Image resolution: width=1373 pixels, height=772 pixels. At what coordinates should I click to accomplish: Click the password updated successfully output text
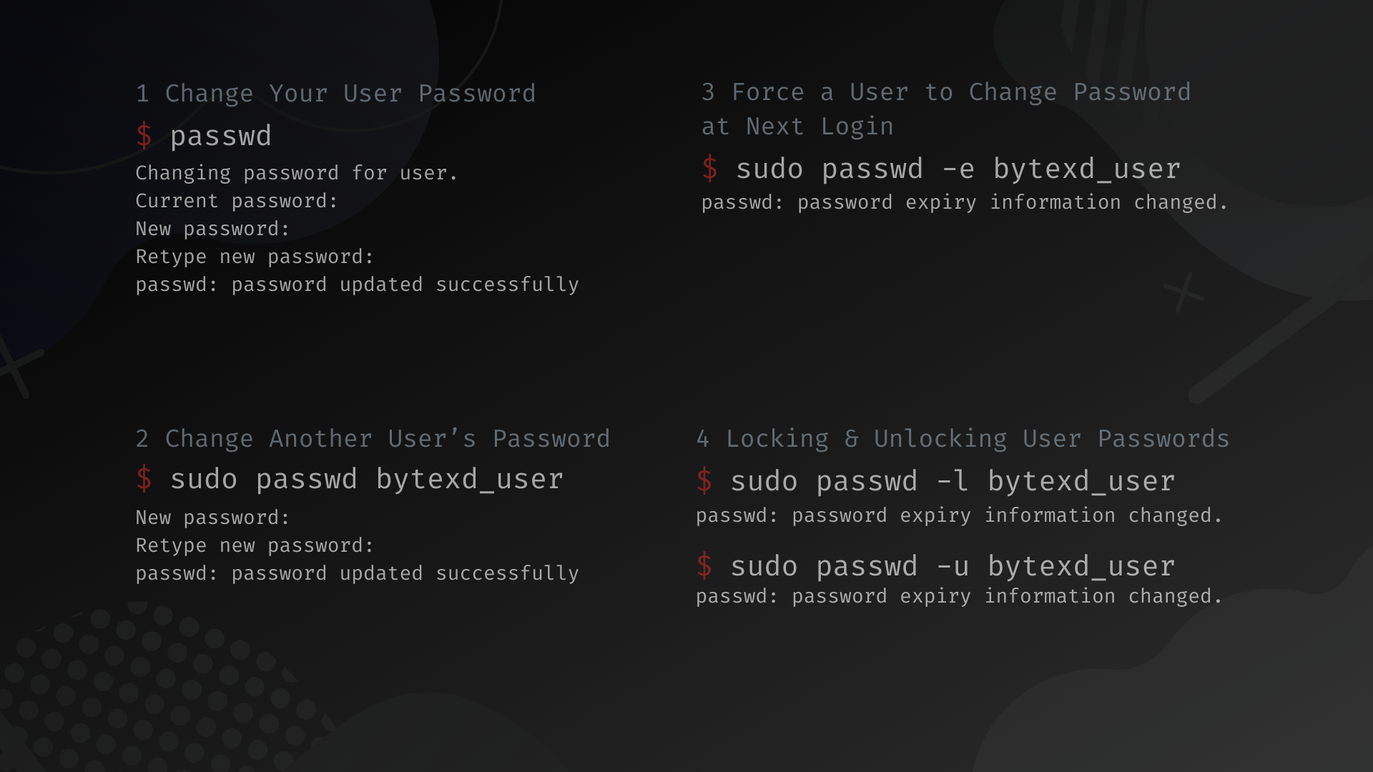pos(358,284)
